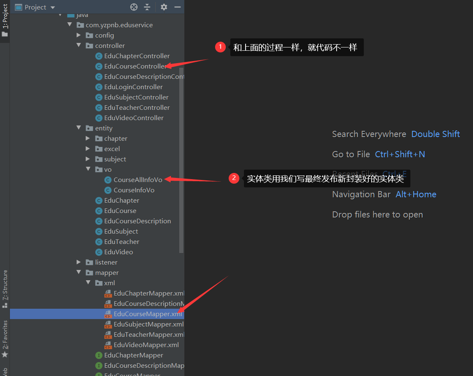The height and width of the screenshot is (376, 473).
Task: Click the Collapse All icon in Project toolbar
Action: point(147,7)
